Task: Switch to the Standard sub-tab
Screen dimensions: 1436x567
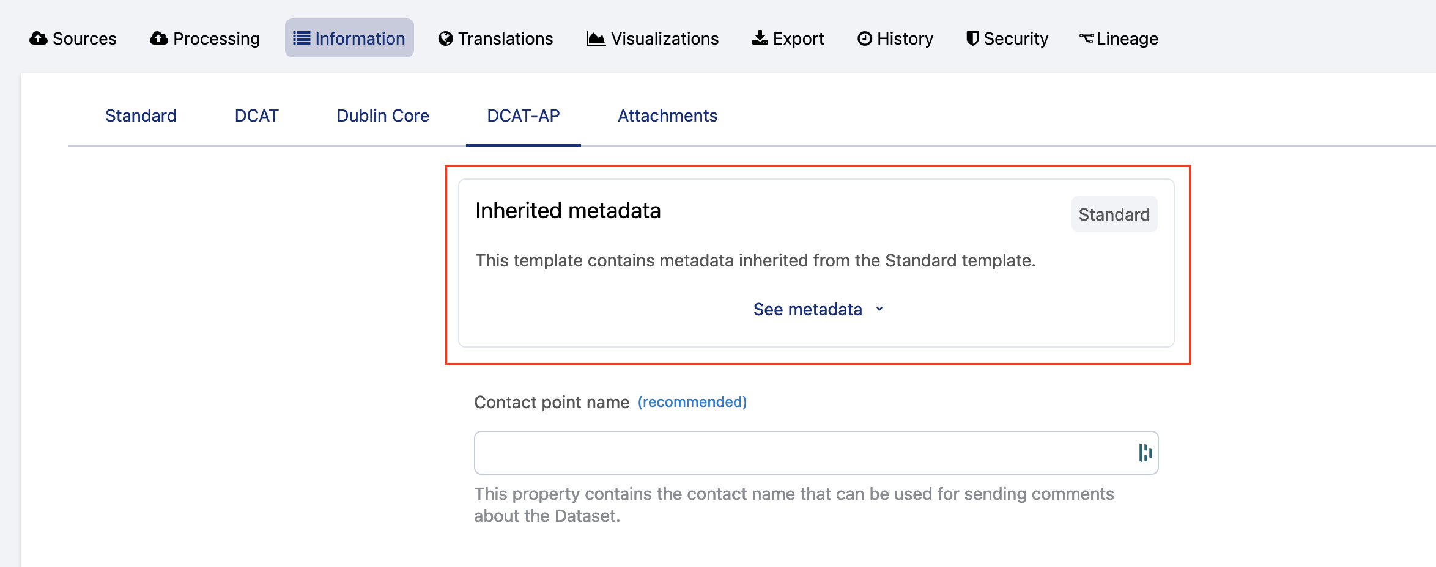Action: click(141, 115)
